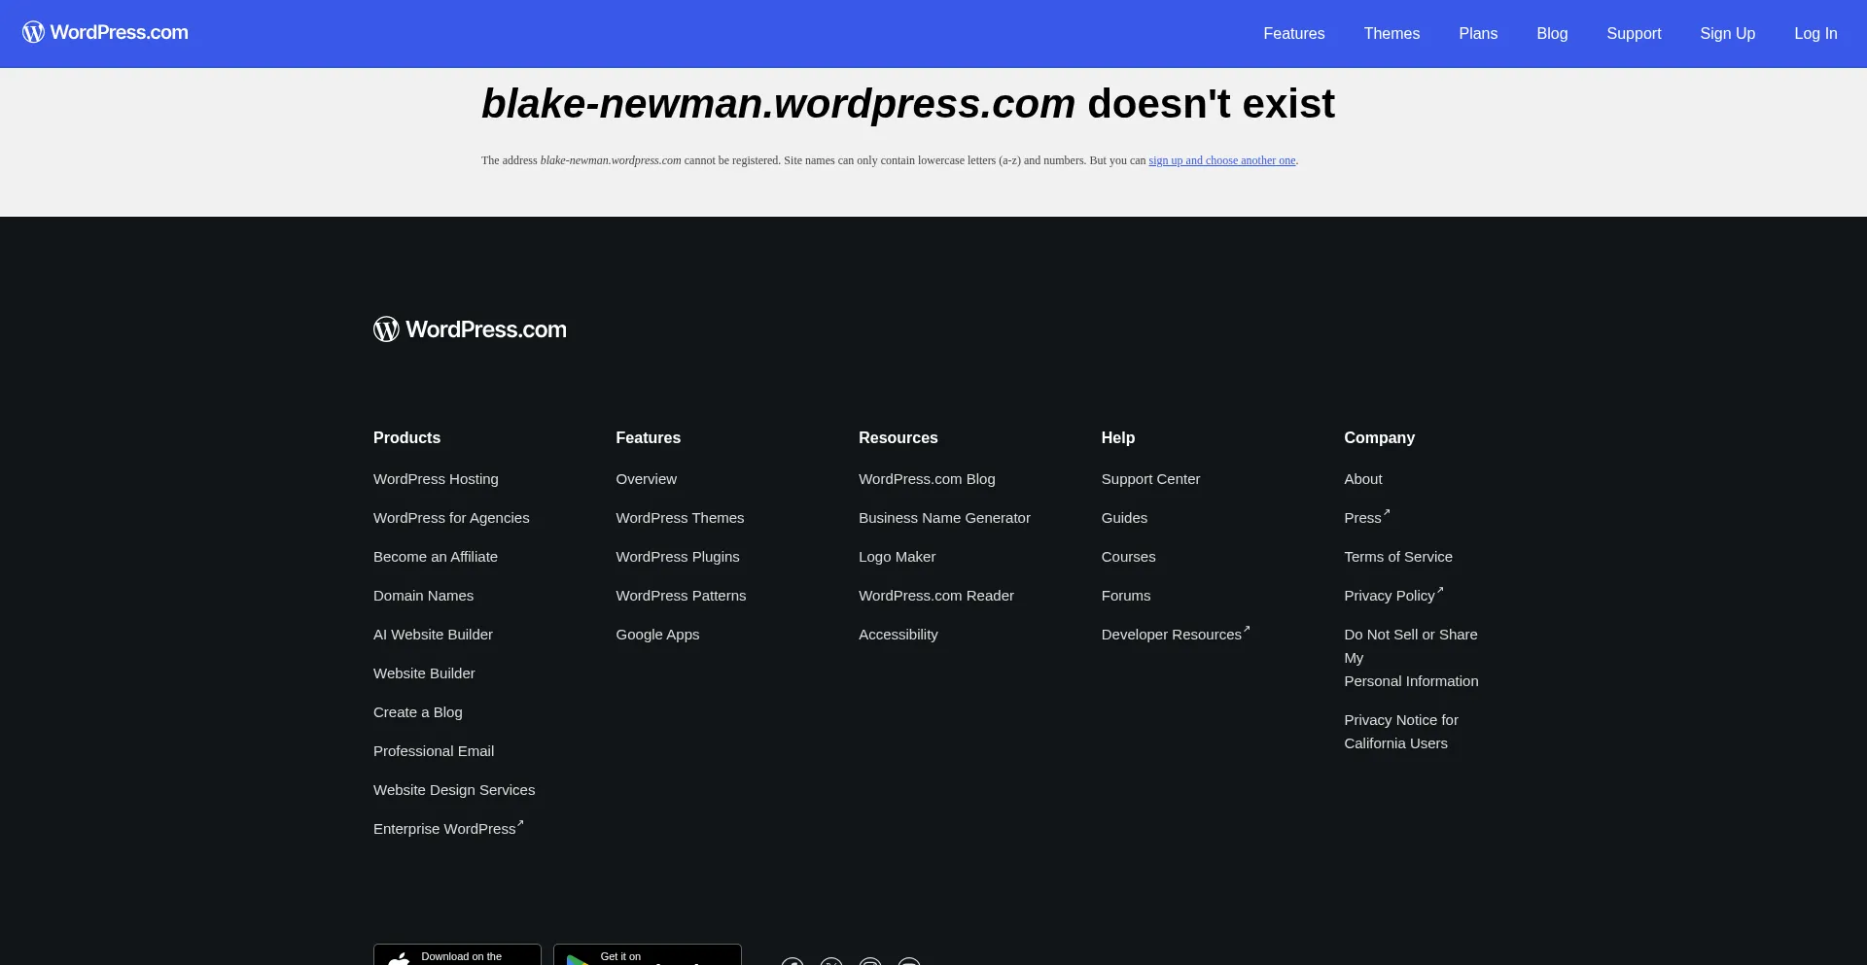The width and height of the screenshot is (1867, 965).
Task: Open the Download on the App Store badge
Action: tap(457, 954)
